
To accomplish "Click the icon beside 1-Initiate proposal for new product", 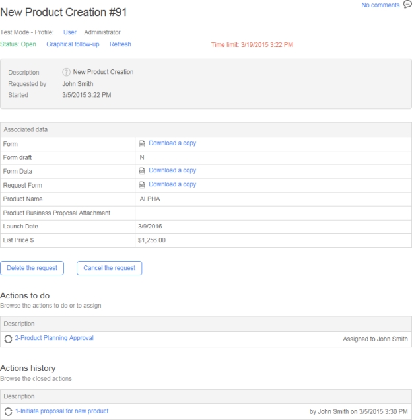I will pos(8,411).
